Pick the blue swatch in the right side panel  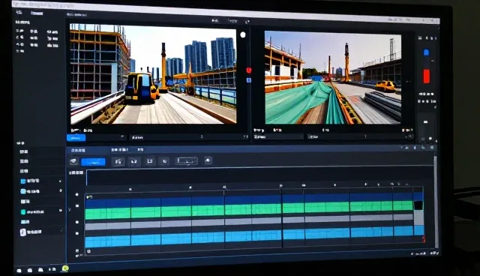426,52
